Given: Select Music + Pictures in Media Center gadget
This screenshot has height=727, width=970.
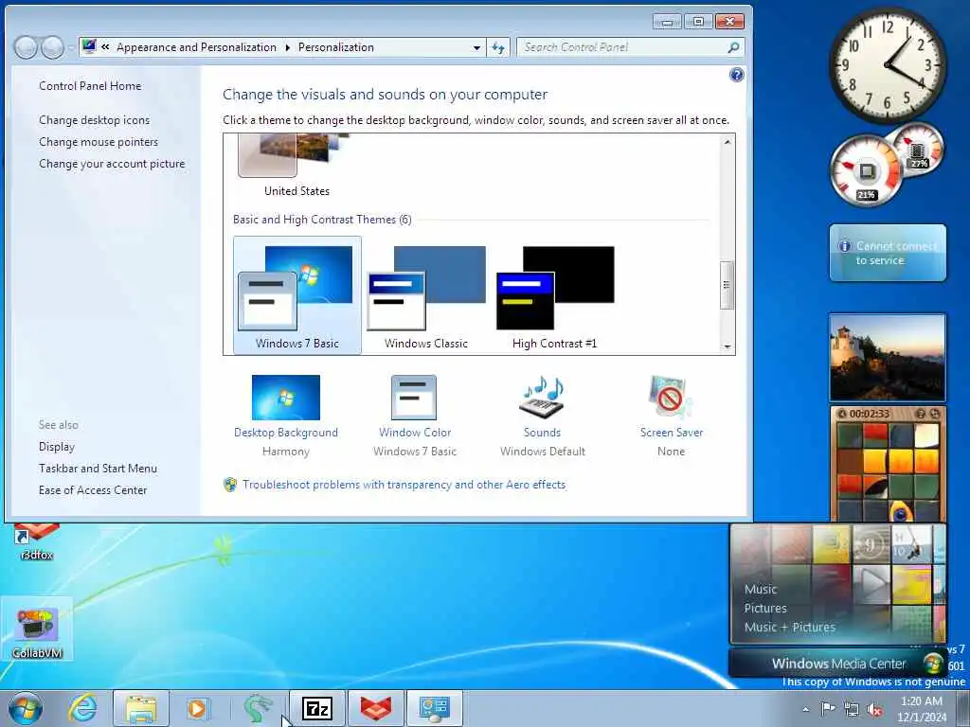Looking at the screenshot, I should click(x=789, y=627).
